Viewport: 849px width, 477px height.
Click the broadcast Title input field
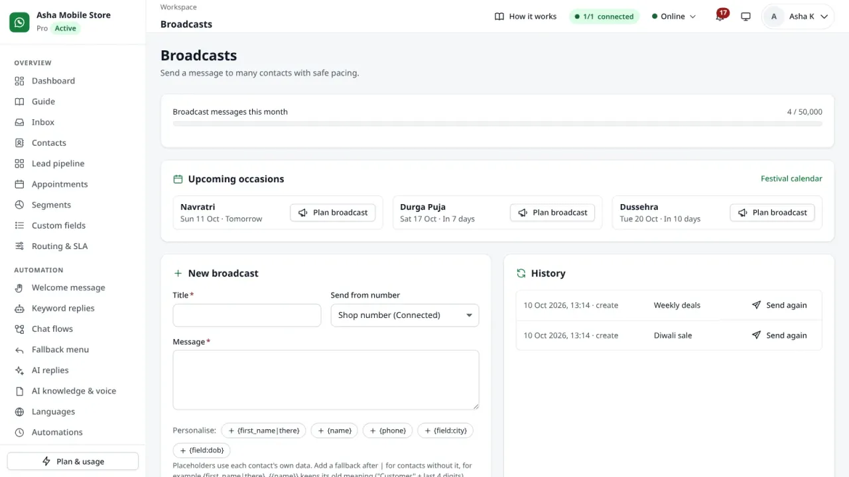click(247, 315)
